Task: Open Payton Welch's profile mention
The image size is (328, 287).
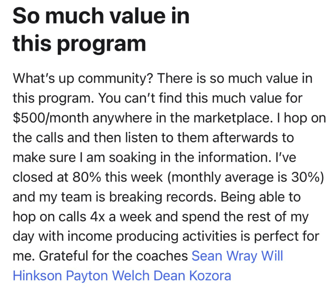Action: pyautogui.click(x=107, y=276)
